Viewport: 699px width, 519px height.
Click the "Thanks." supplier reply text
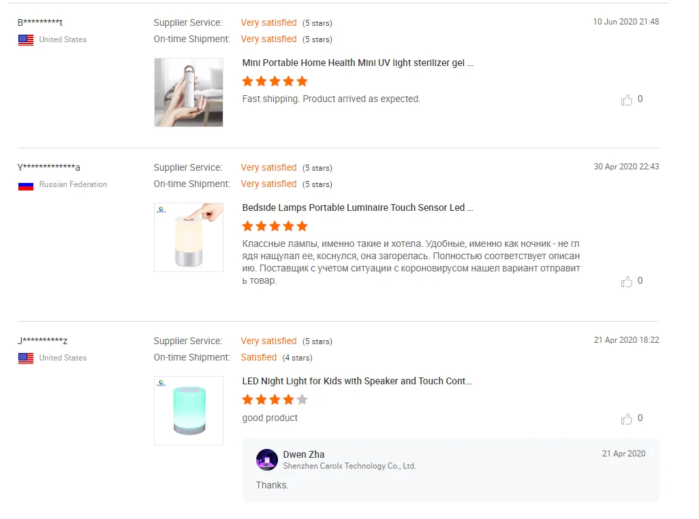(273, 485)
